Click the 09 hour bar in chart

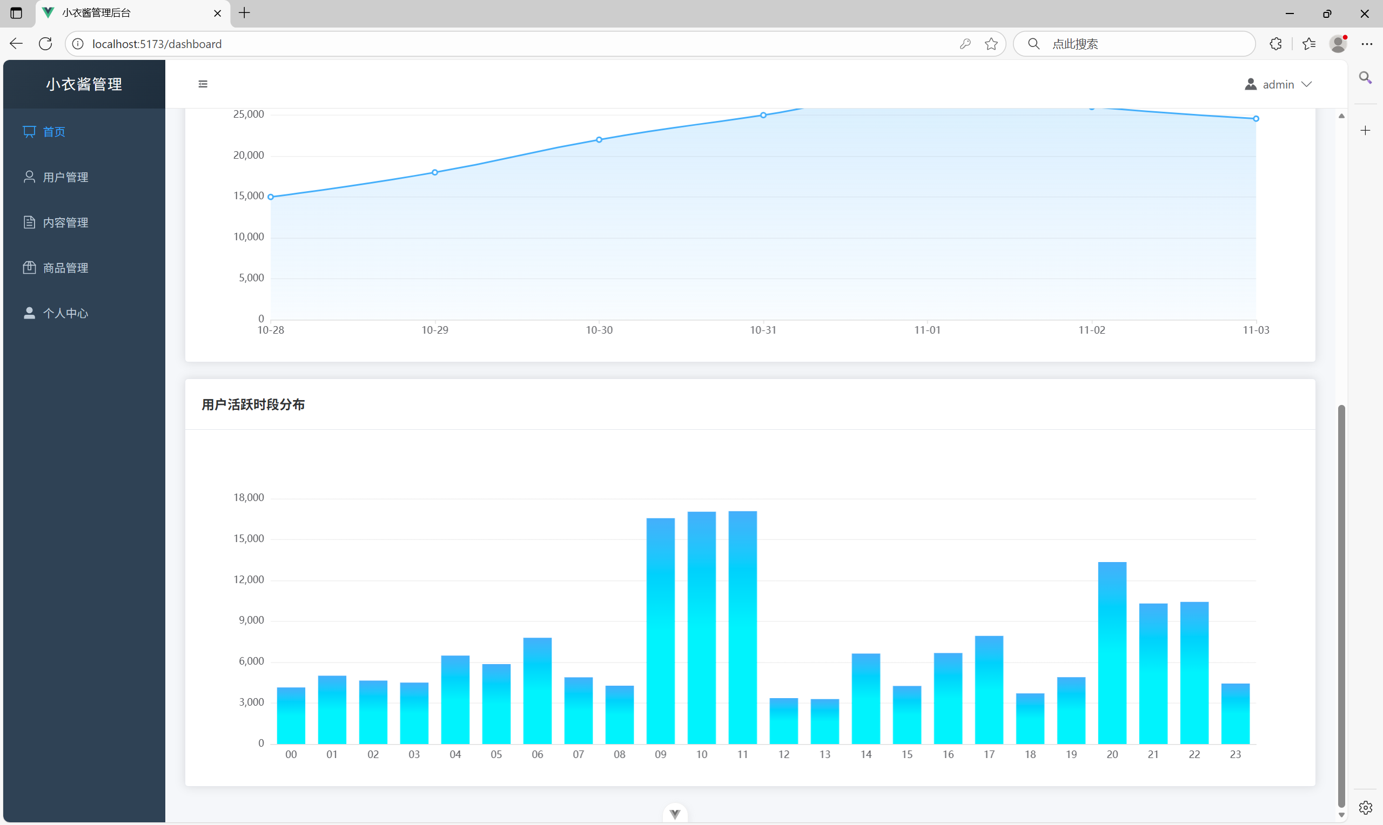660,631
